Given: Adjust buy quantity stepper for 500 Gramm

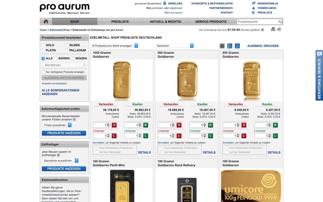Looking at the screenshot, I should [205, 125].
